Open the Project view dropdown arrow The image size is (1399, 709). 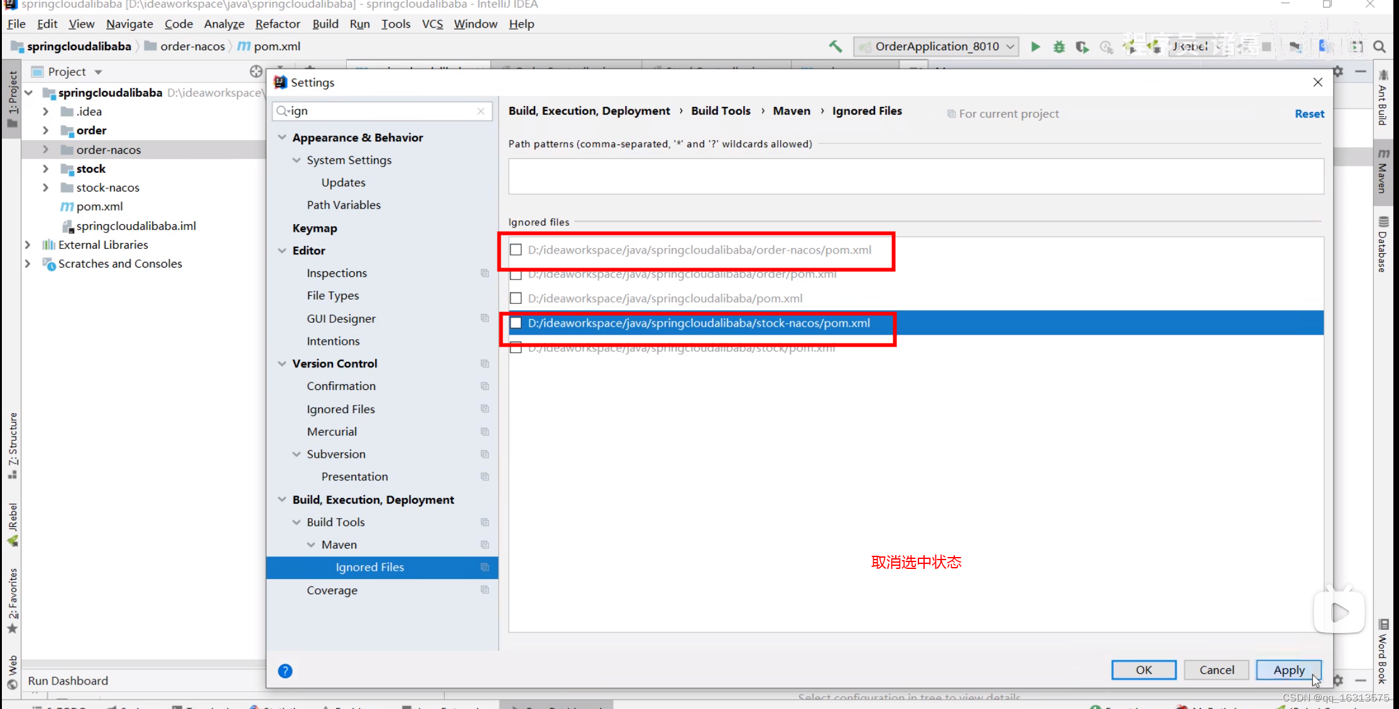click(98, 72)
